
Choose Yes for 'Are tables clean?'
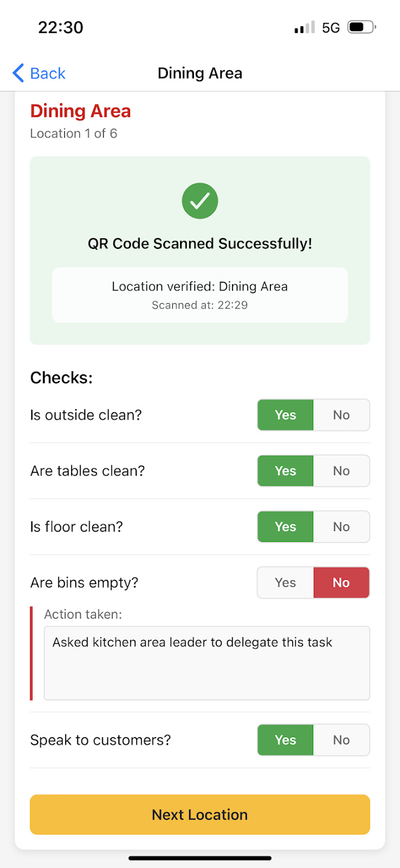(285, 471)
